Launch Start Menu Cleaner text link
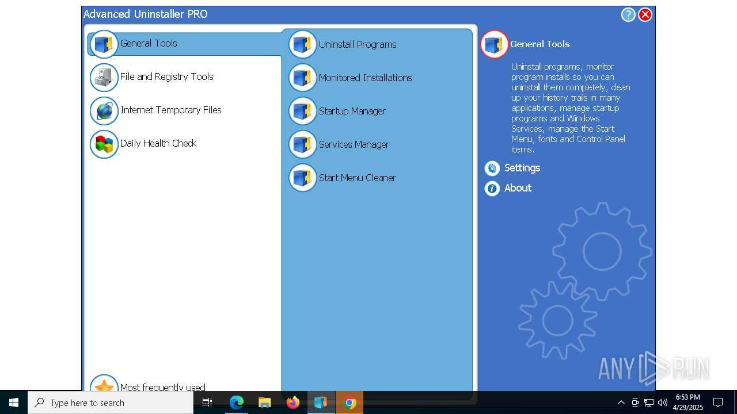Screen dimensions: 737x414 [x=358, y=178]
